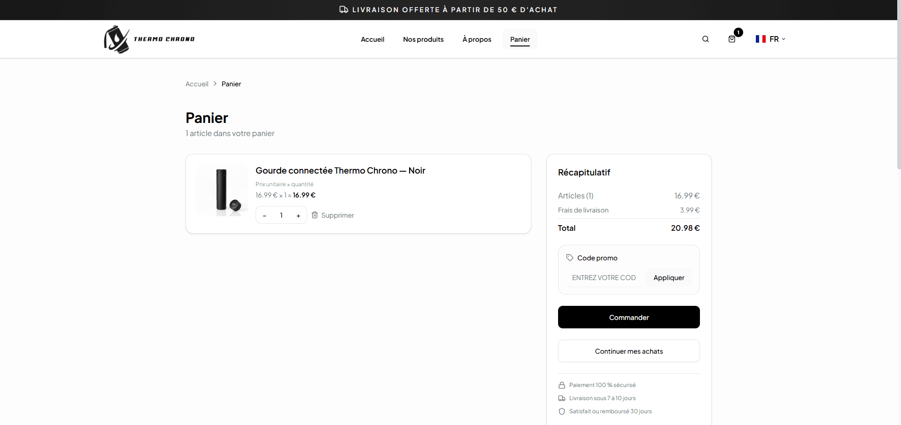Viewport: 901px width, 425px height.
Task: Click the black bottle product thumbnail
Action: click(222, 190)
